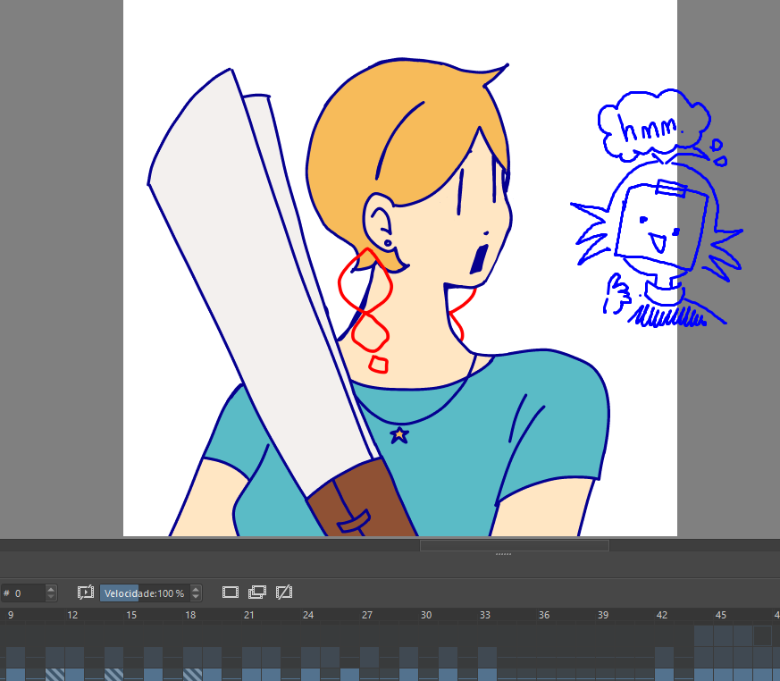Jump to frame 33 in the timeline ruler
The image size is (780, 681).
pos(485,615)
